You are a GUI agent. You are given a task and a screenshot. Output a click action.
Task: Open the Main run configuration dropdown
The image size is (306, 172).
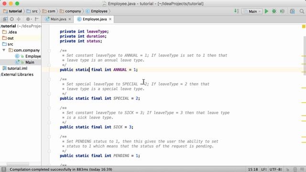[252, 11]
